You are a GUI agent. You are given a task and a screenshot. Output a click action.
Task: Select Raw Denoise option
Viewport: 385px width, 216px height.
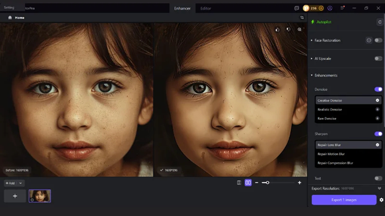[348, 119]
